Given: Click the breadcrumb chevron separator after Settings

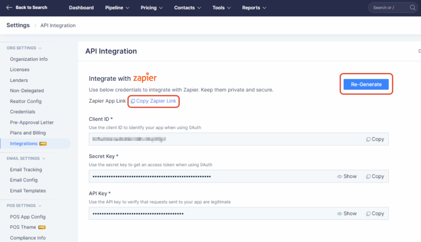Looking at the screenshot, I should pos(35,25).
